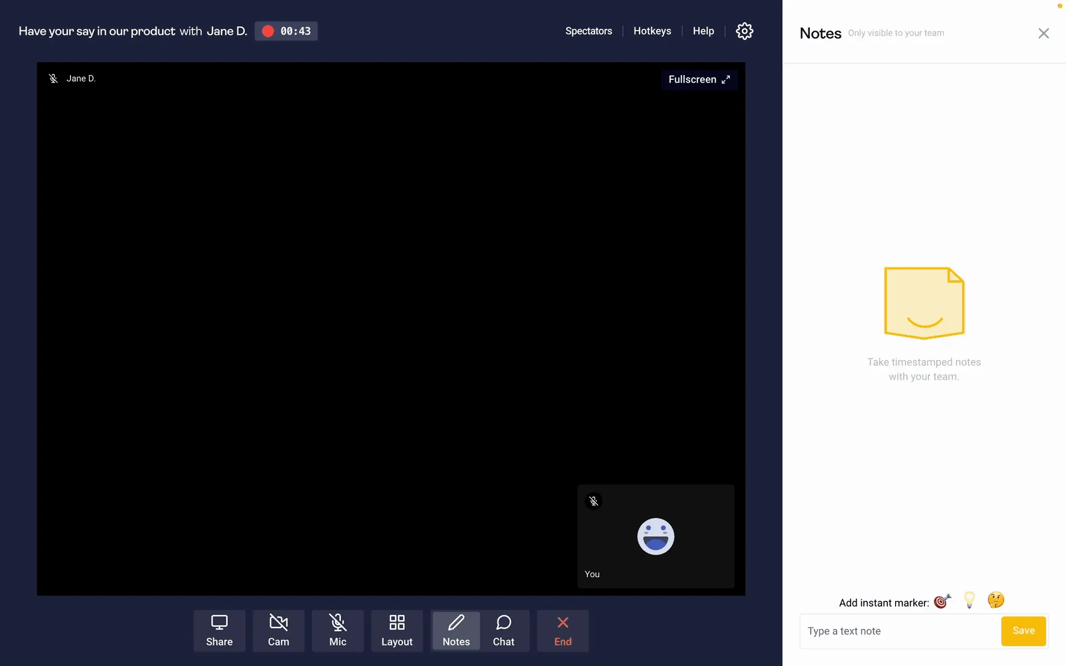Unmute with the Mic button
The width and height of the screenshot is (1066, 666).
(338, 630)
